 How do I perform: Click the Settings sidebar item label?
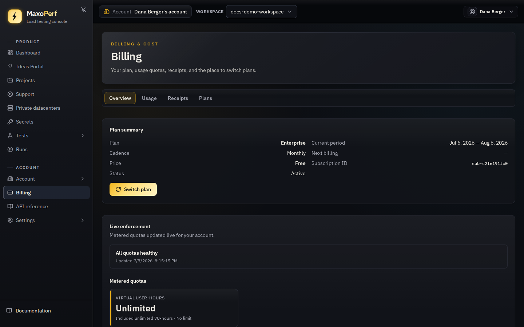pos(25,220)
